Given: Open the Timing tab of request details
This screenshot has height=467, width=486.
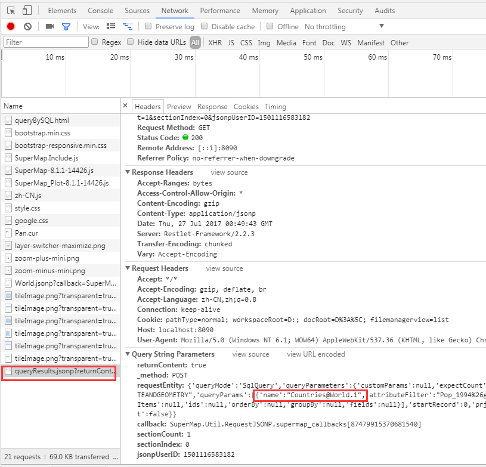Looking at the screenshot, I should (x=275, y=107).
